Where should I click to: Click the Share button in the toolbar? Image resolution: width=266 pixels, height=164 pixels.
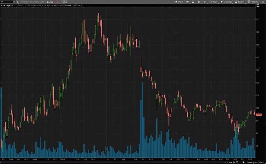pyautogui.click(x=179, y=2)
